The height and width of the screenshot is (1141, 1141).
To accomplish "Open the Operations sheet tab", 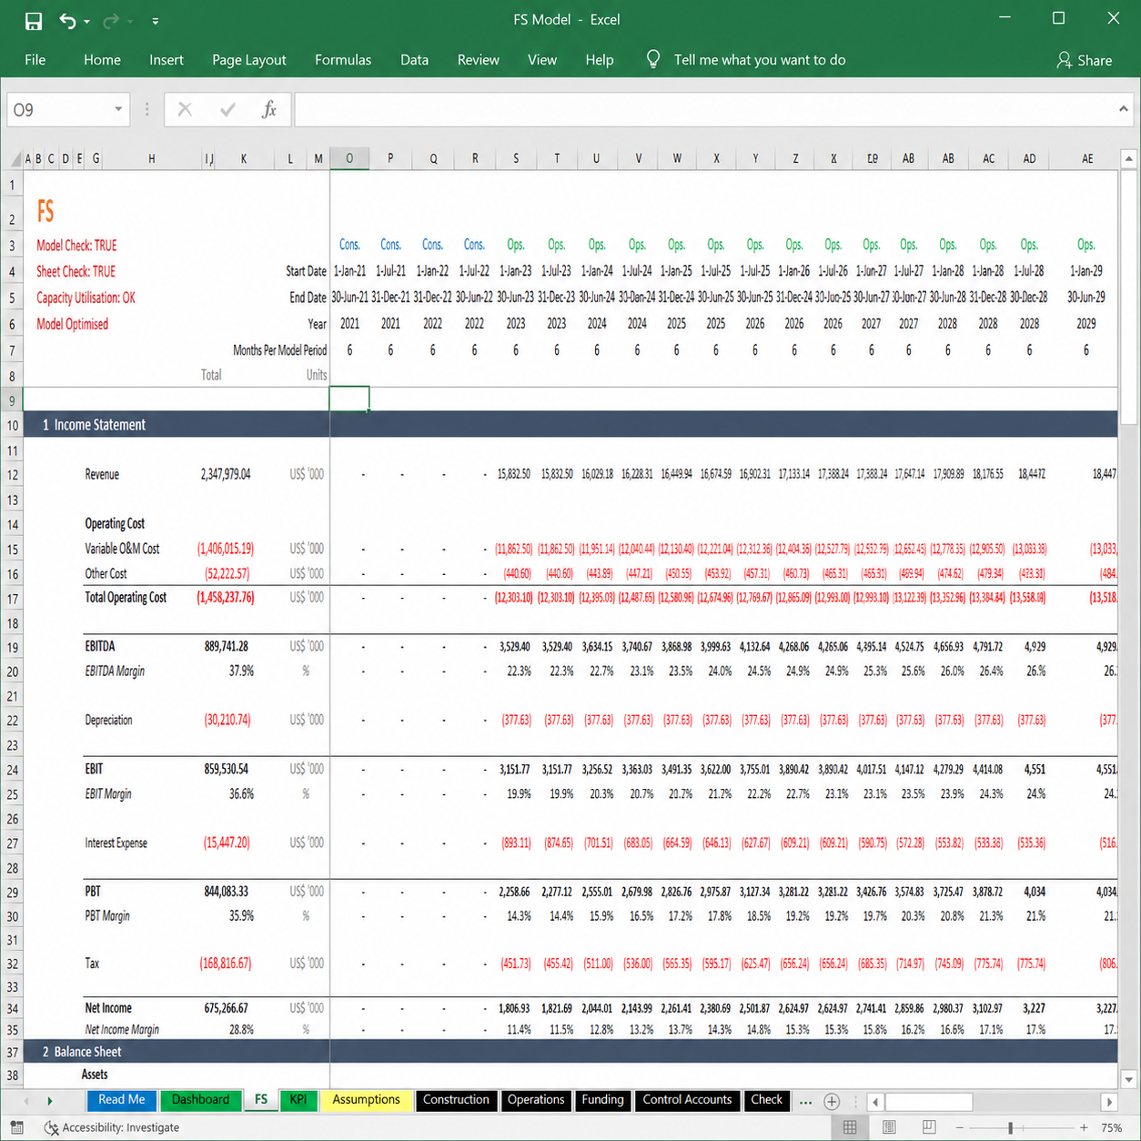I will (x=536, y=1100).
